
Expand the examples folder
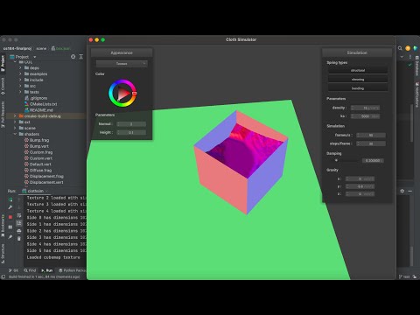[20, 73]
